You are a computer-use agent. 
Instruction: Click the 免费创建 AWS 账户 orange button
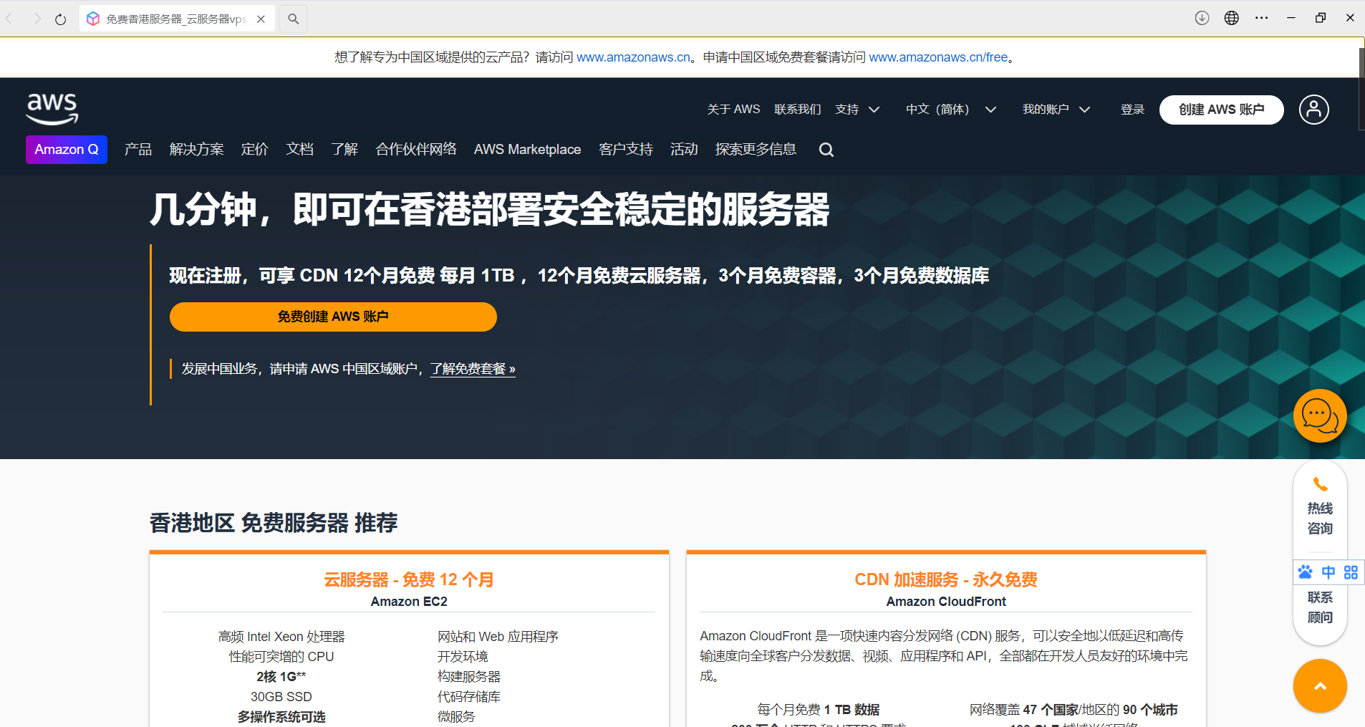pyautogui.click(x=333, y=317)
